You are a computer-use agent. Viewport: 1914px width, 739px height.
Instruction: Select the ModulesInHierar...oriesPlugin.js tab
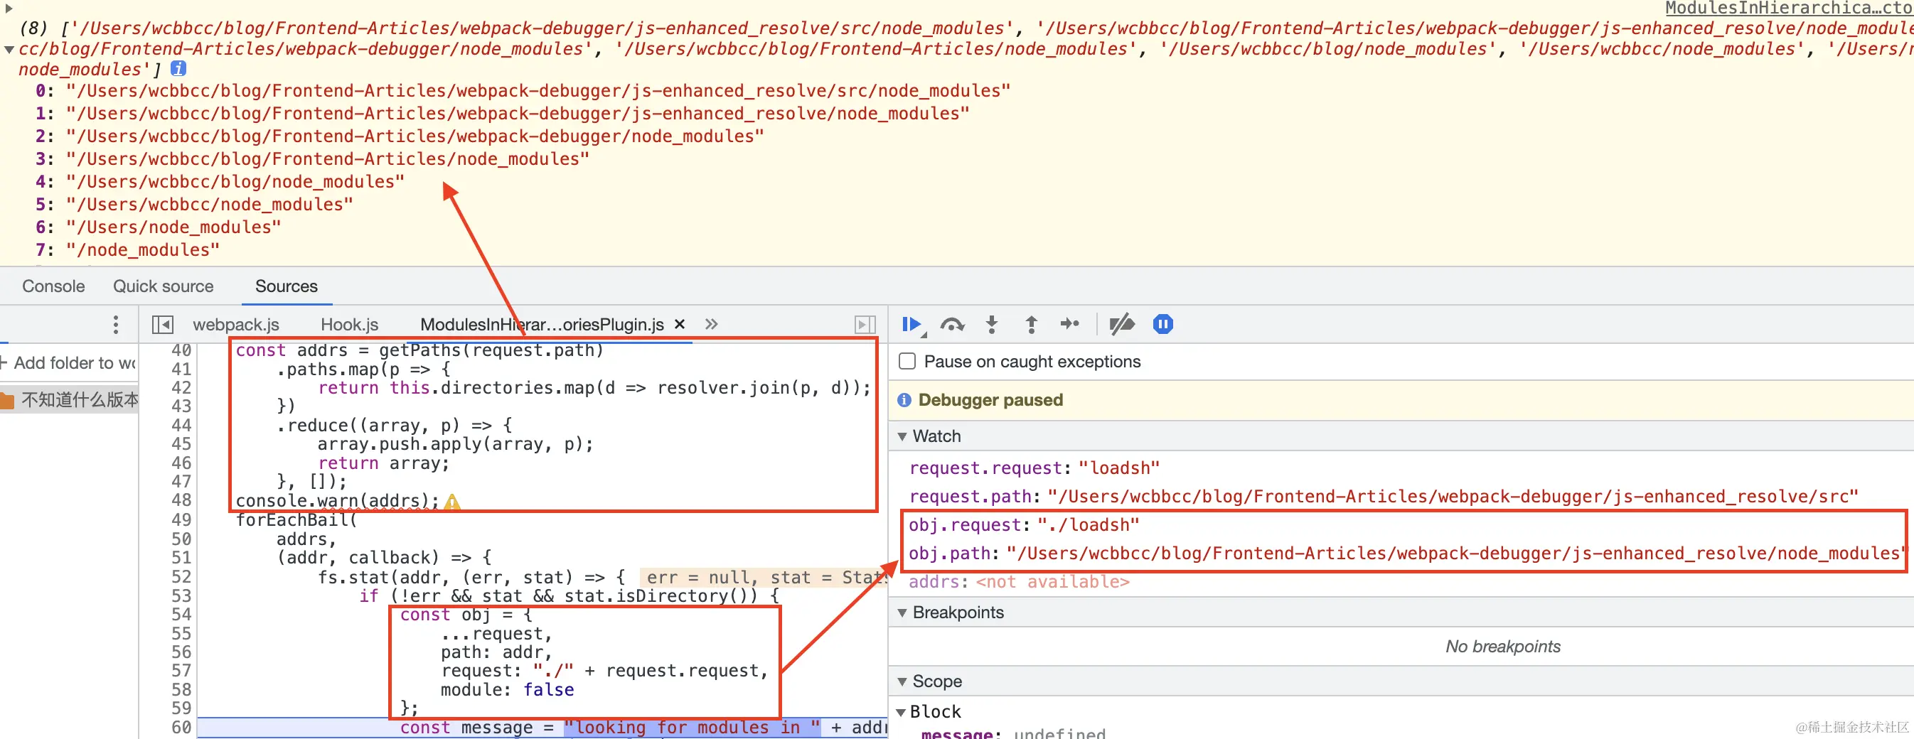(x=542, y=325)
